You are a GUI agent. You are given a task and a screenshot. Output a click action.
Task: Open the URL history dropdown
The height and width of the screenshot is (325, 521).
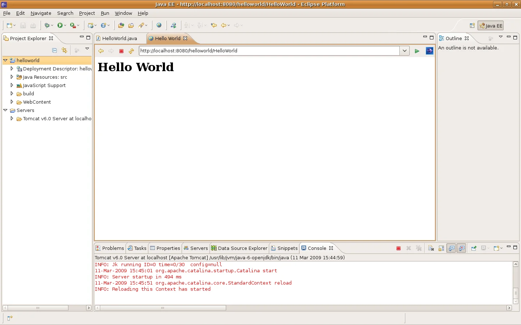[x=404, y=51]
